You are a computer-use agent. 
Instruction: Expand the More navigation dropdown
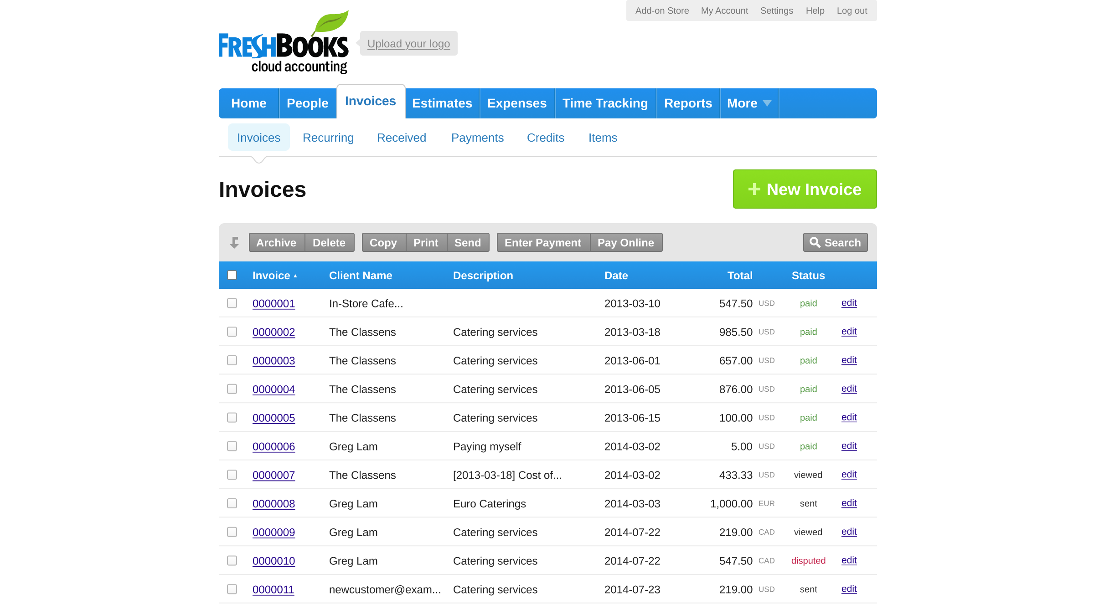pos(749,103)
